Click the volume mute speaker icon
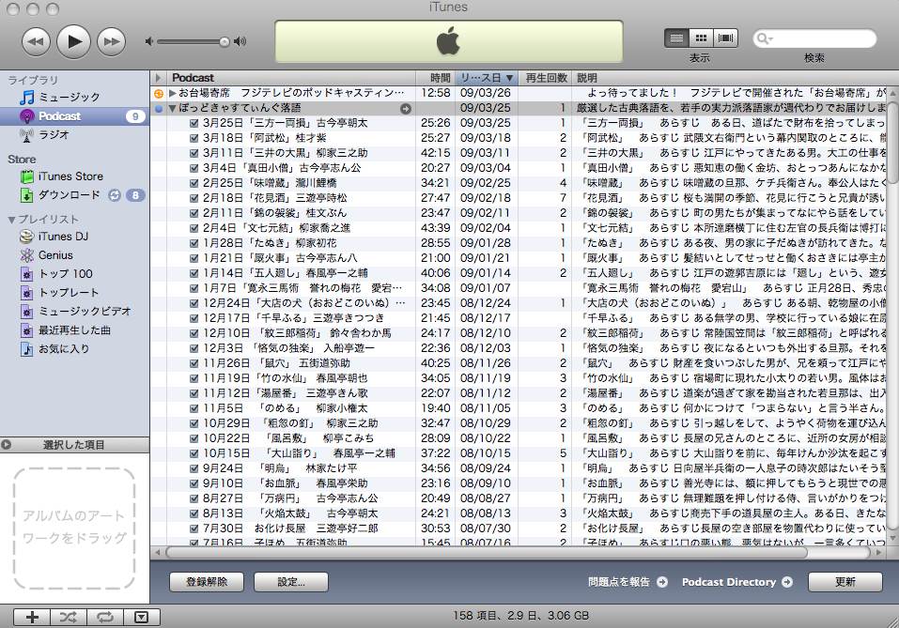Viewport: 899px width, 628px height. [x=149, y=42]
